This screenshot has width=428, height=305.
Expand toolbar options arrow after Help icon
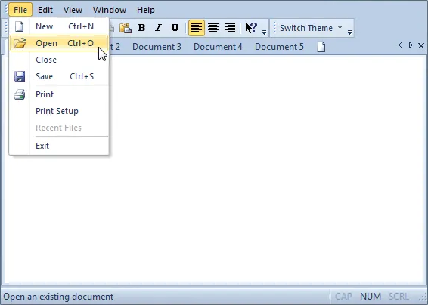coord(264,32)
